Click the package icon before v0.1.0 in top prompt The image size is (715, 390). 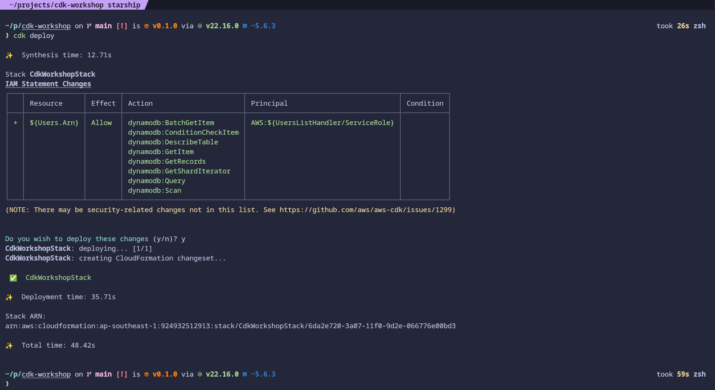pos(146,26)
